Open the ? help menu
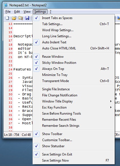The height and width of the screenshot is (166, 120). [51, 12]
